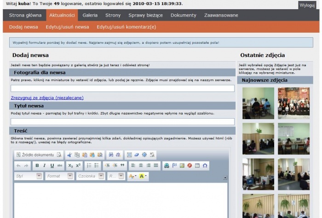Image resolution: width=322 pixels, height=218 pixels.
Task: Insert a table icon
Action: 197,166
